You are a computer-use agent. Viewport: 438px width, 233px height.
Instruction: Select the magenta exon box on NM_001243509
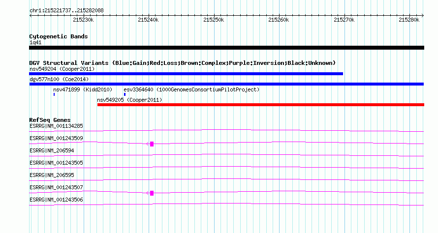152,144
